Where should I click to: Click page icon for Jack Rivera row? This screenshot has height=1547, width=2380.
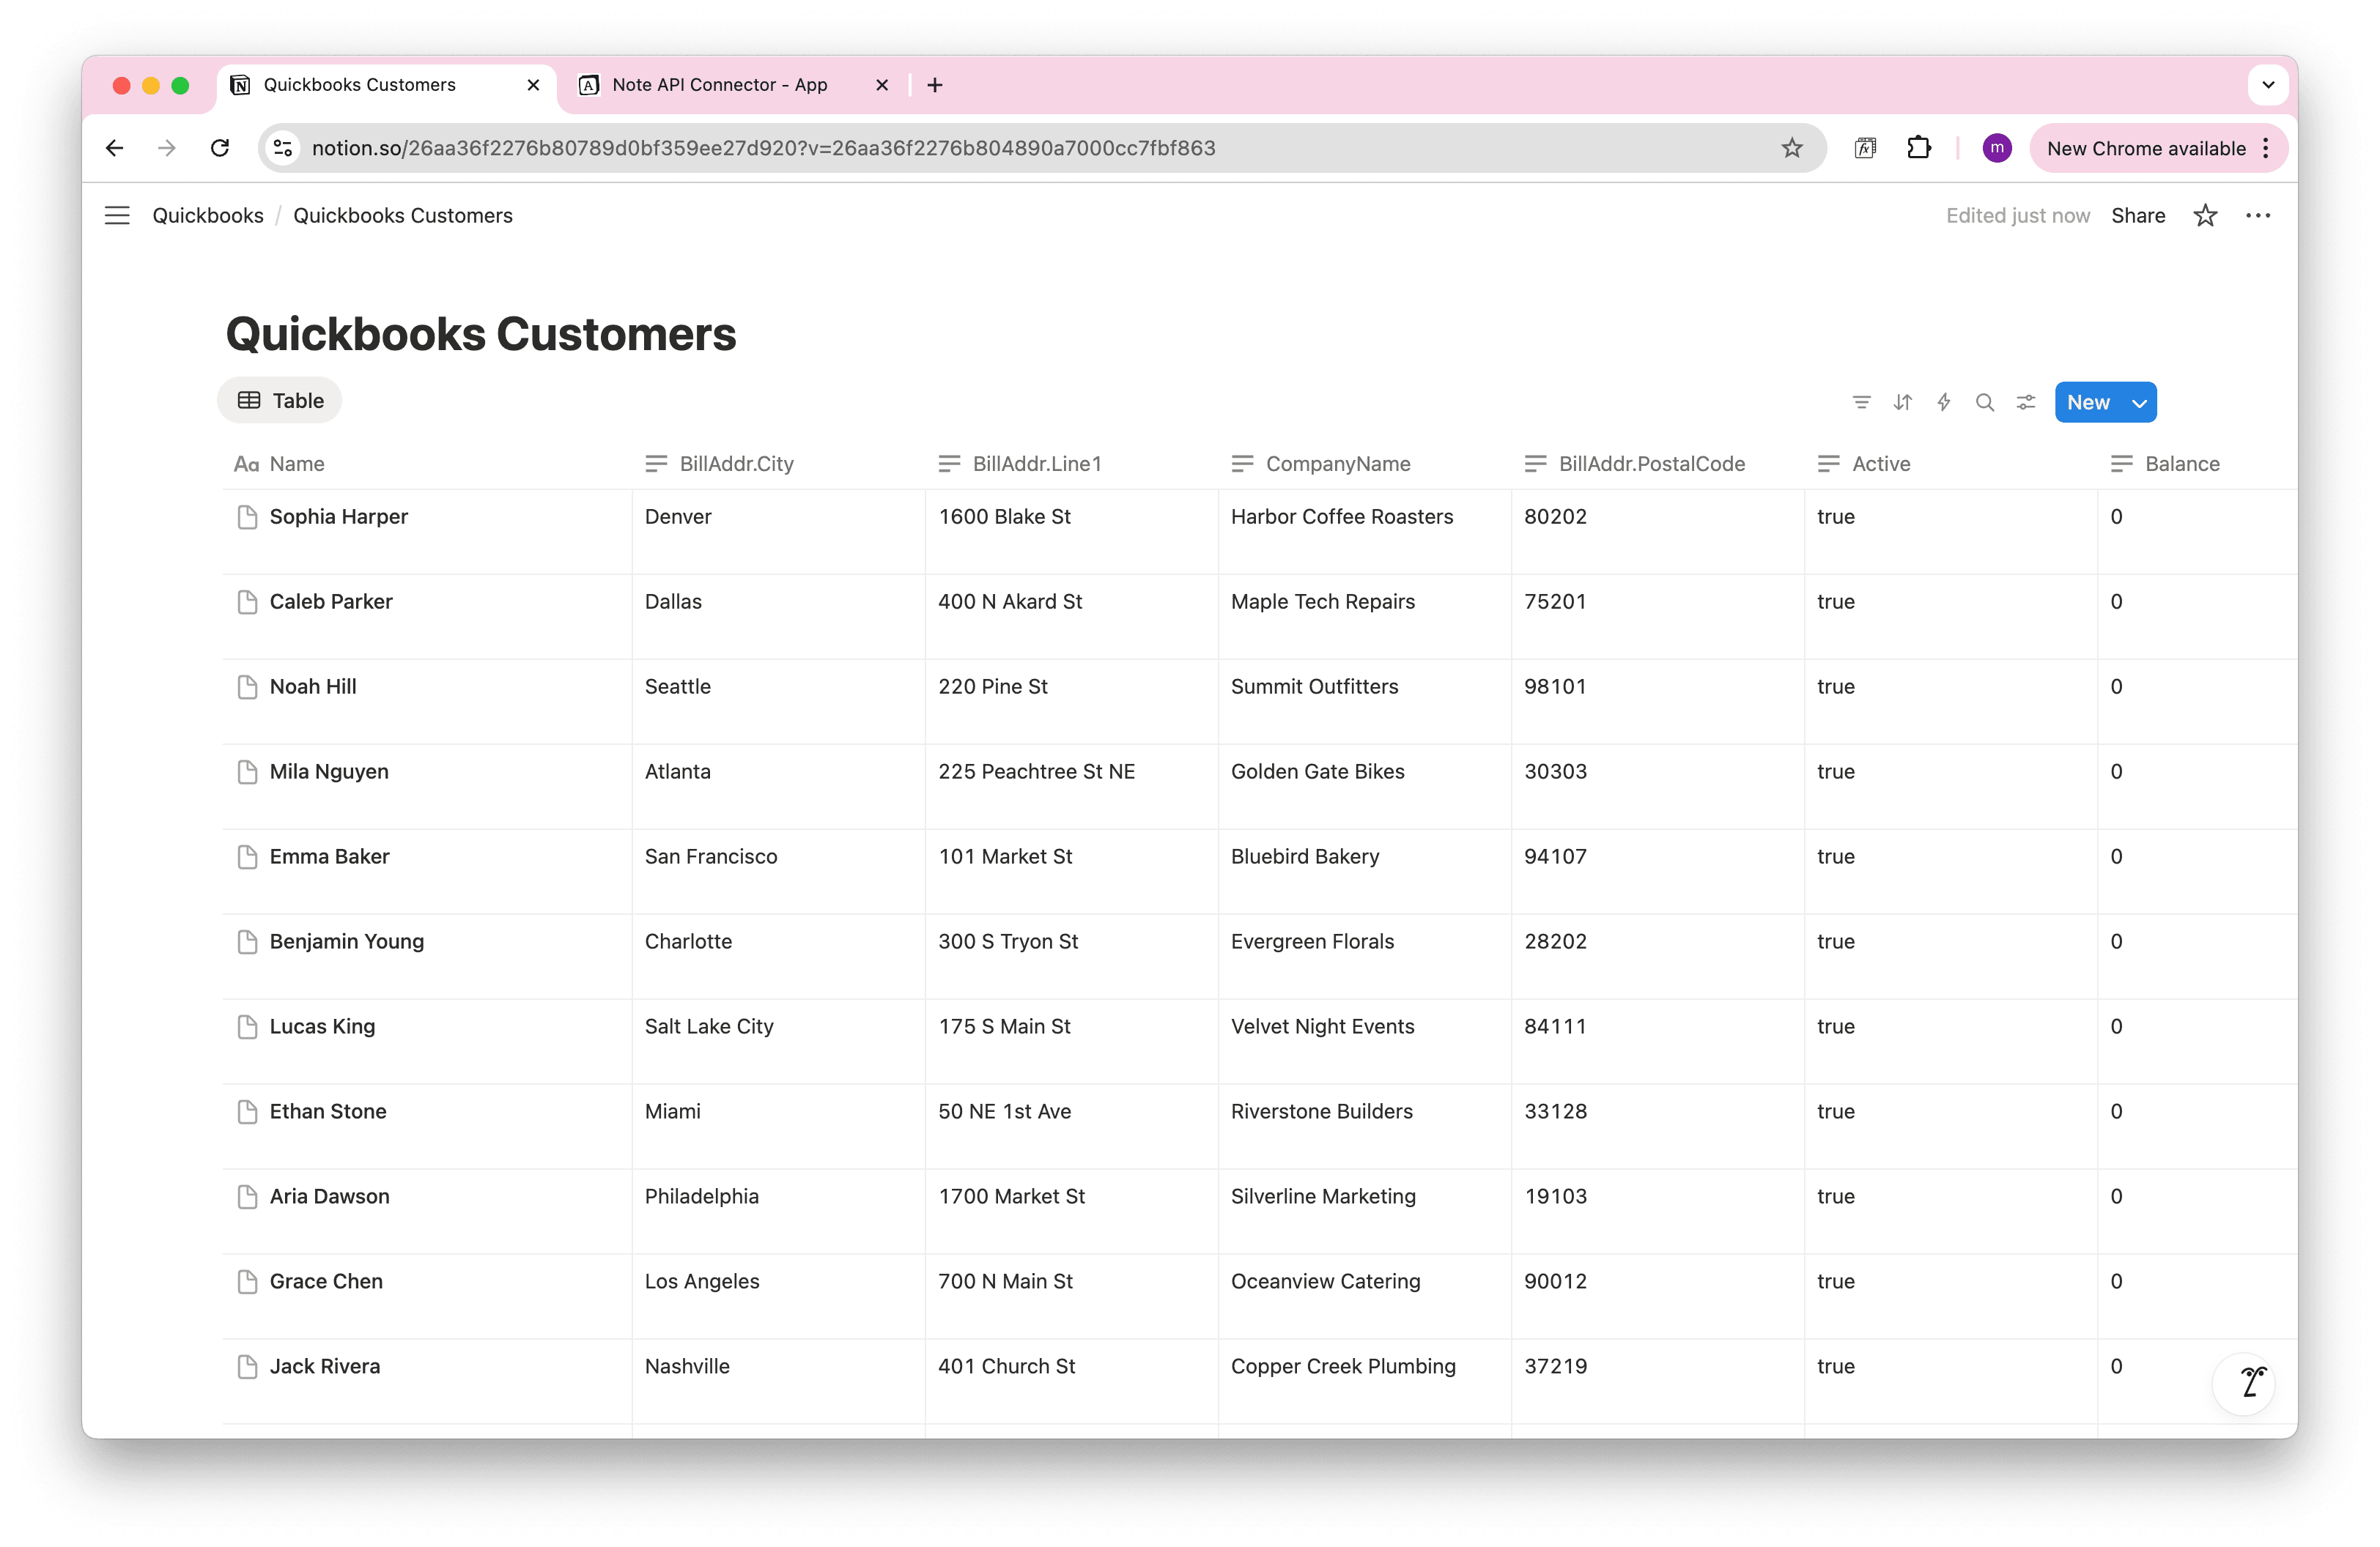coord(247,1366)
